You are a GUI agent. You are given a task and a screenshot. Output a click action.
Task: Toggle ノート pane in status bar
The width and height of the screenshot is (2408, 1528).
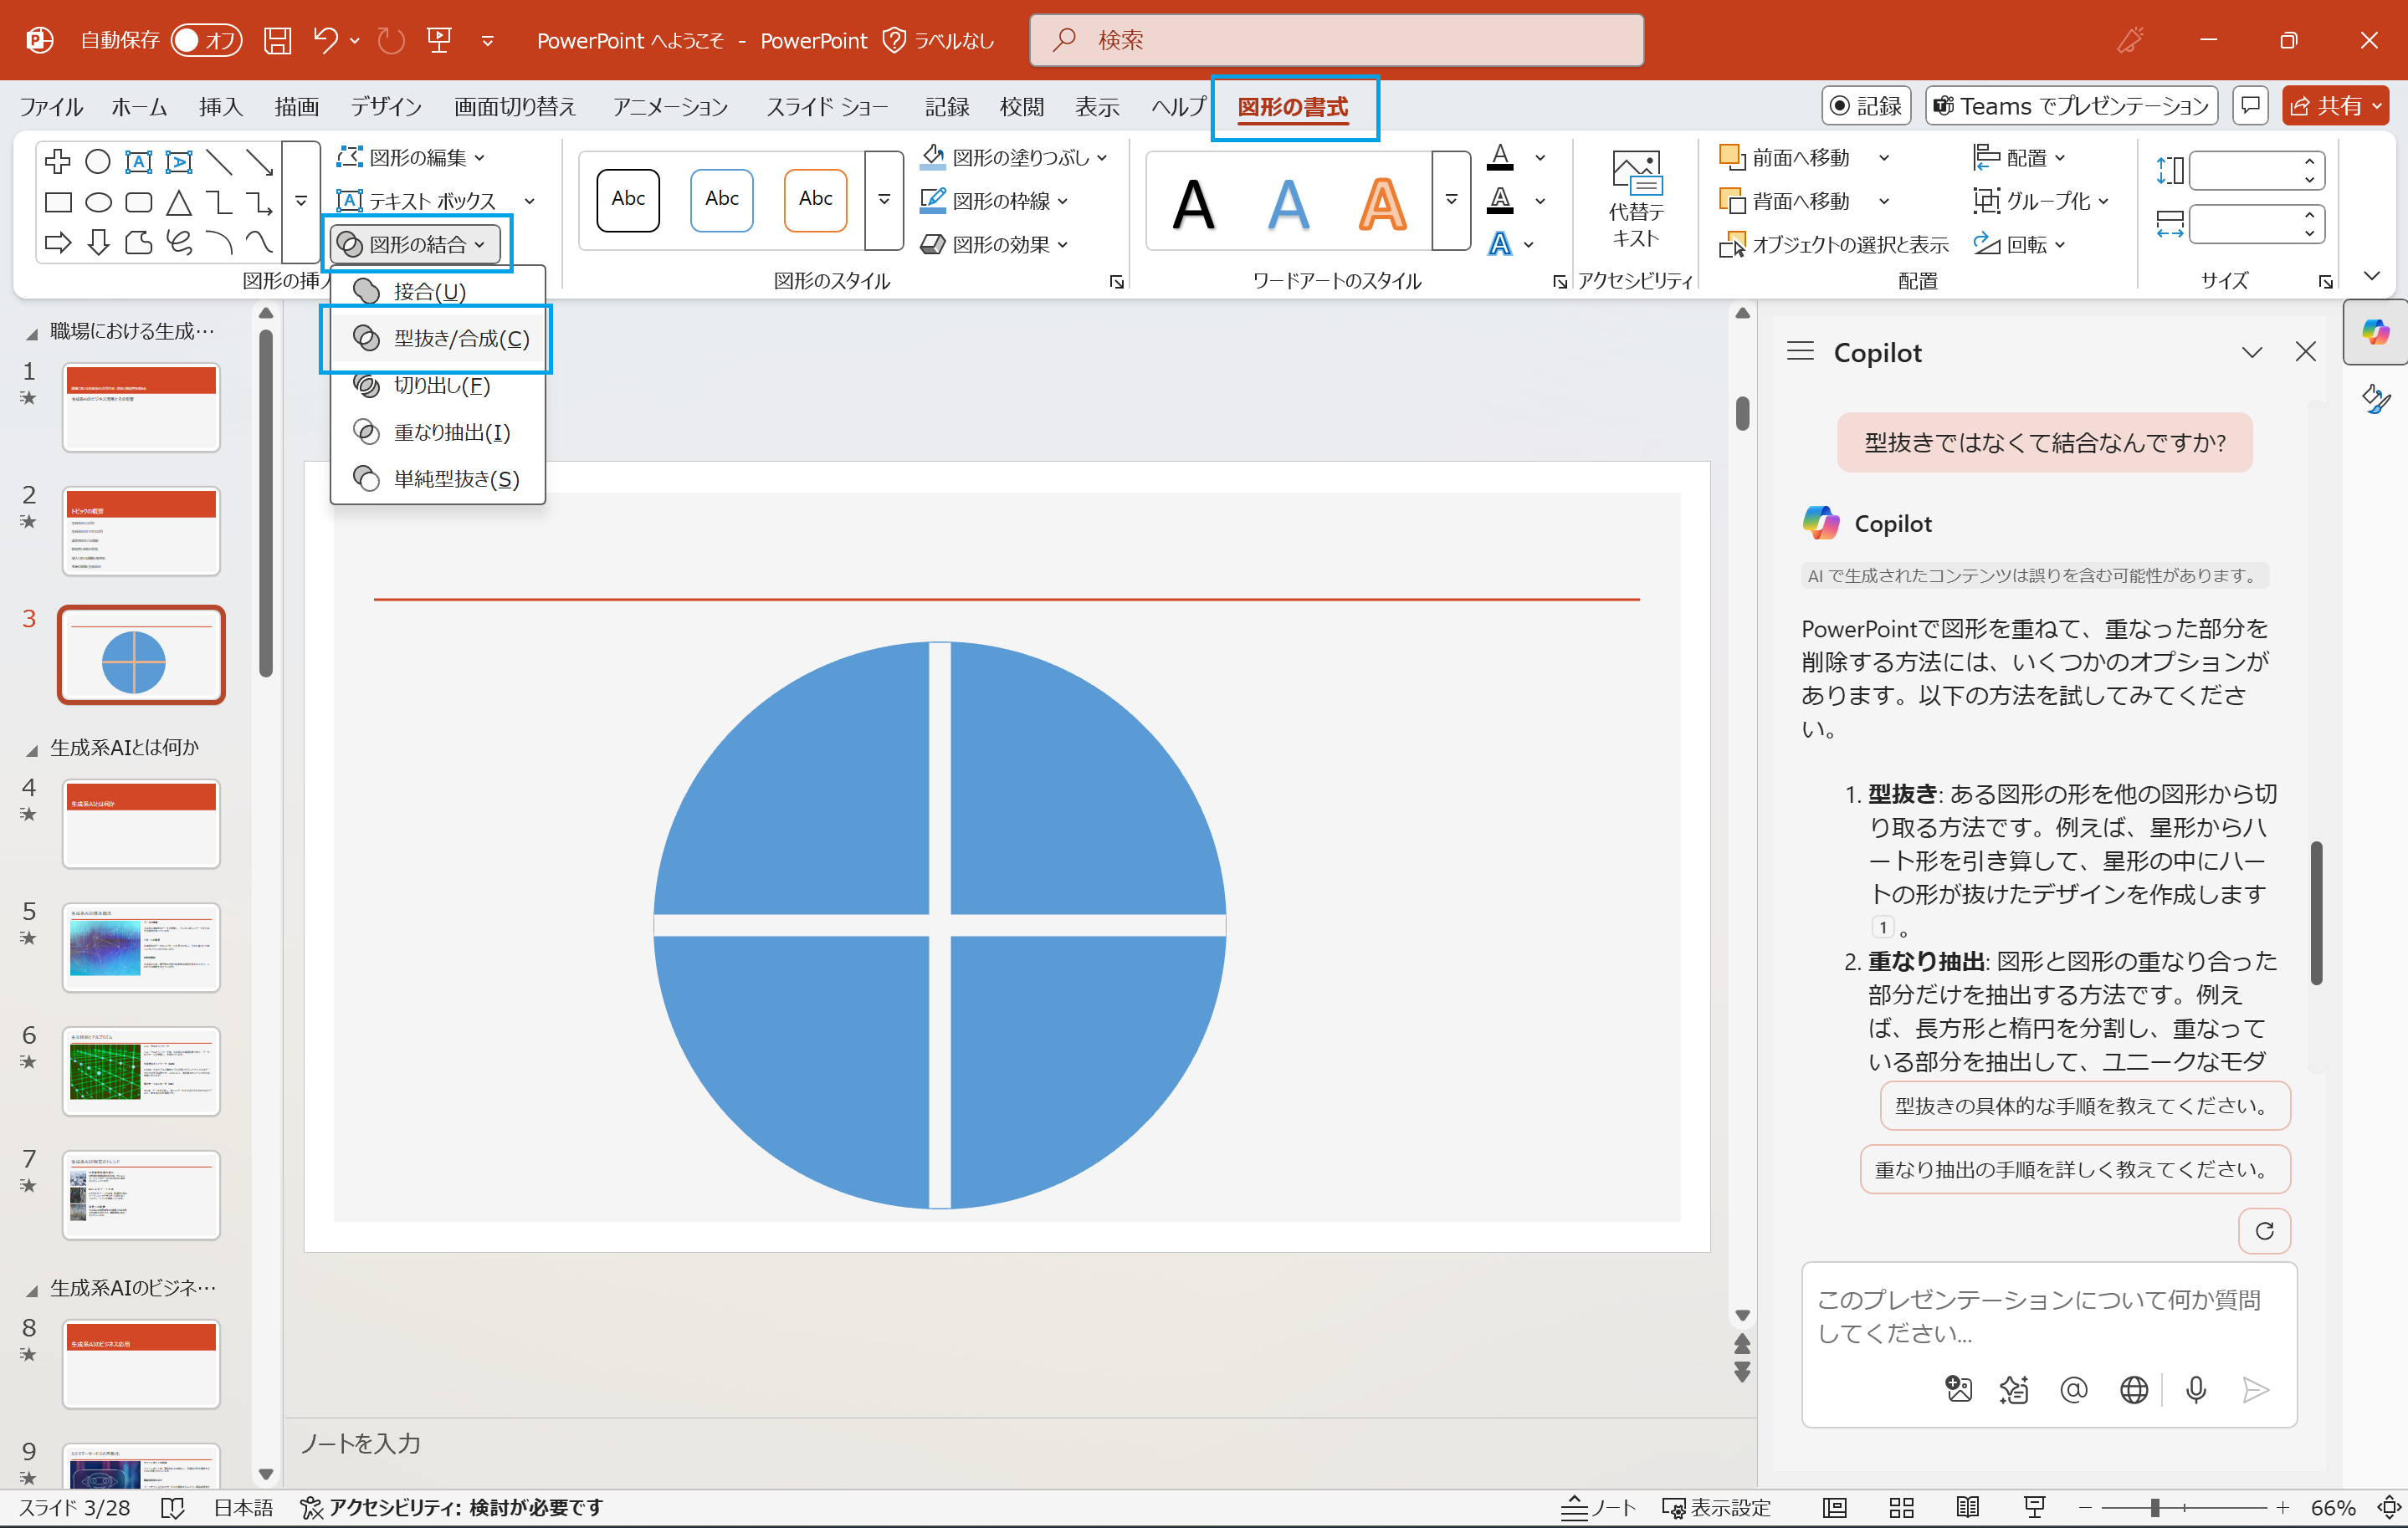pos(1598,1507)
